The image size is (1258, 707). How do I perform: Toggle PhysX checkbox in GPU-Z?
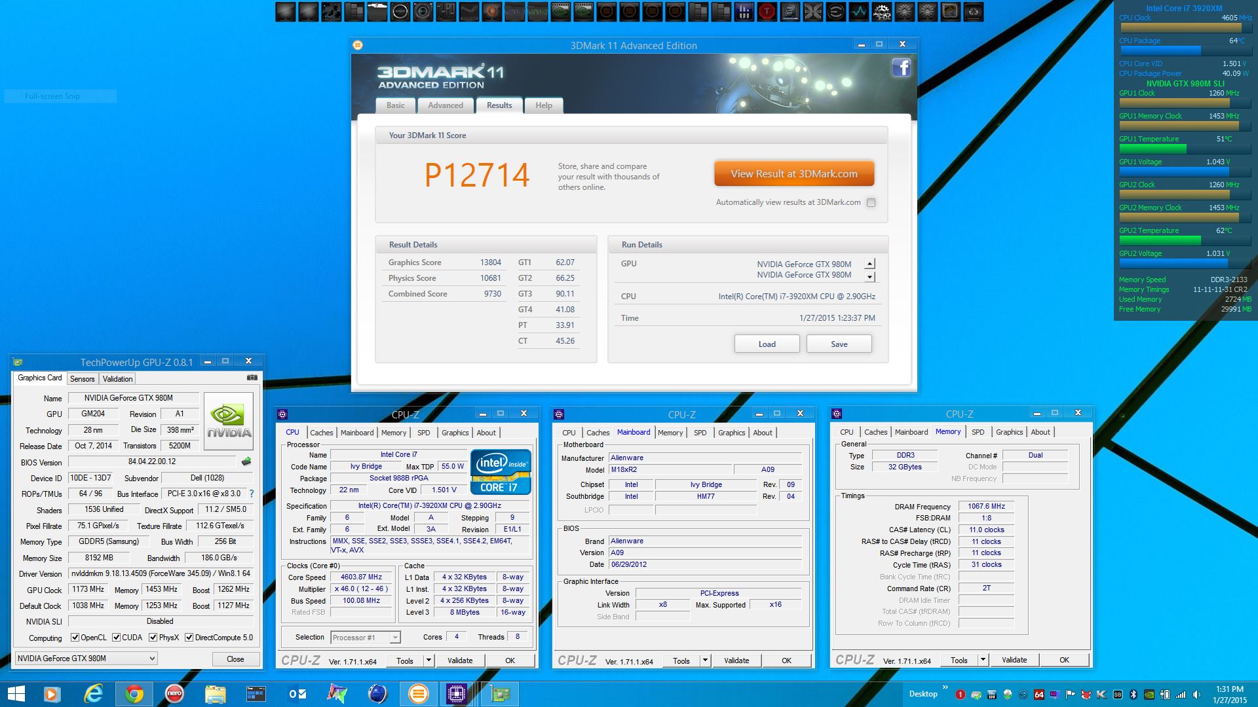(153, 638)
